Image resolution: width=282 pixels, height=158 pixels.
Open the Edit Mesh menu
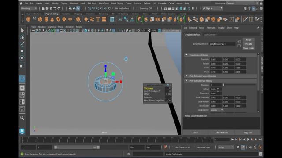[92, 3]
